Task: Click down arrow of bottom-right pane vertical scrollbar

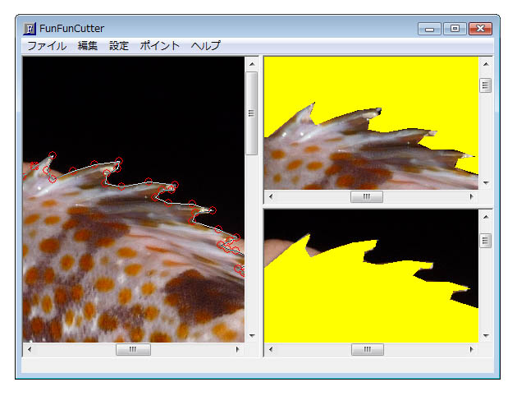Action: 486,335
